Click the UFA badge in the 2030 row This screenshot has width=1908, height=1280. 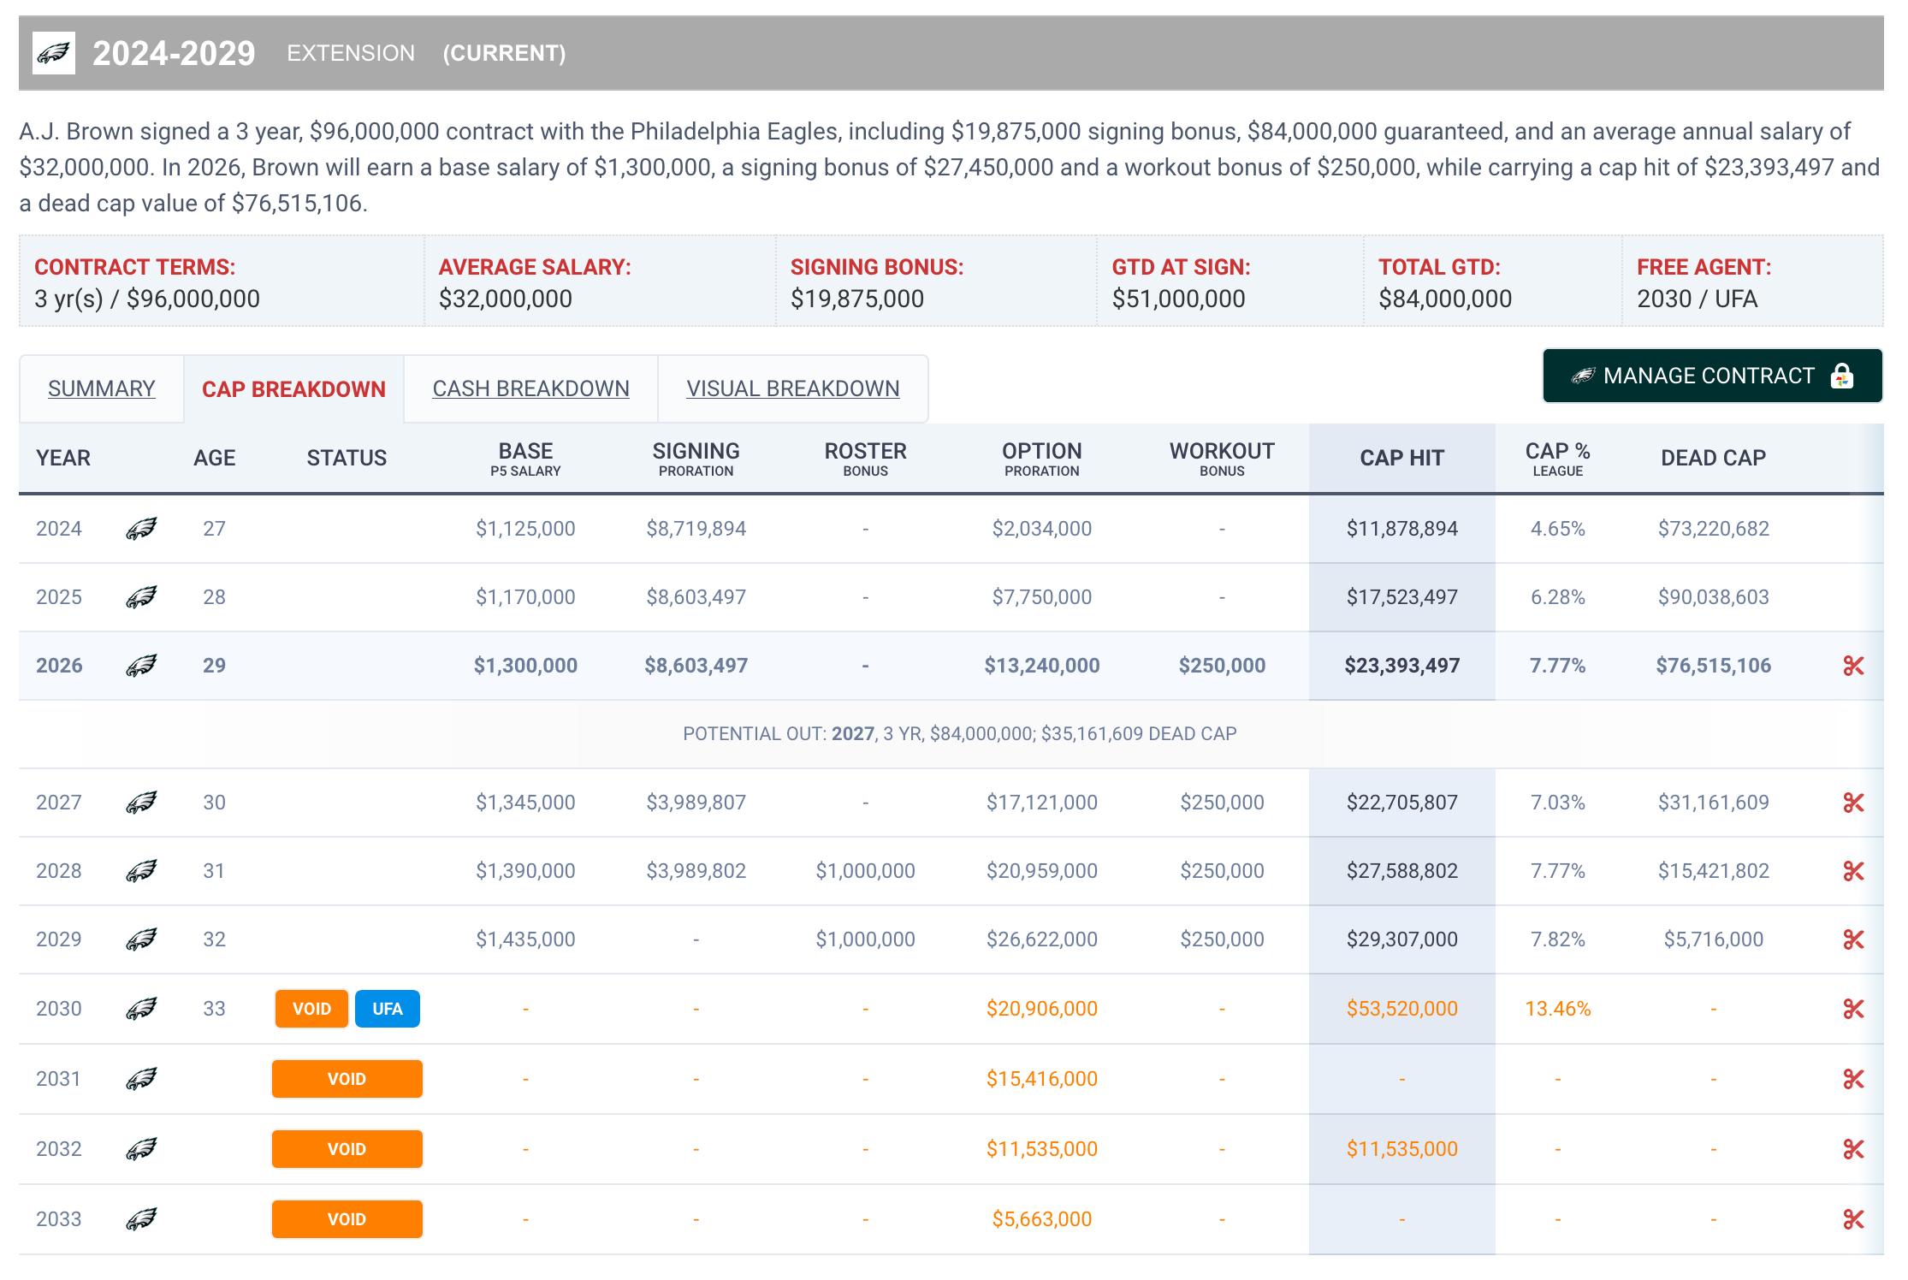point(387,1009)
